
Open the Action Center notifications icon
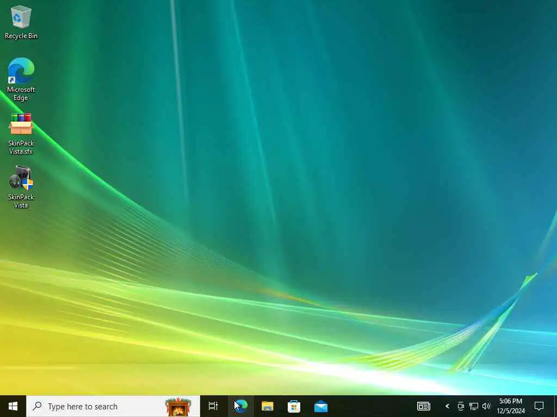(x=539, y=406)
